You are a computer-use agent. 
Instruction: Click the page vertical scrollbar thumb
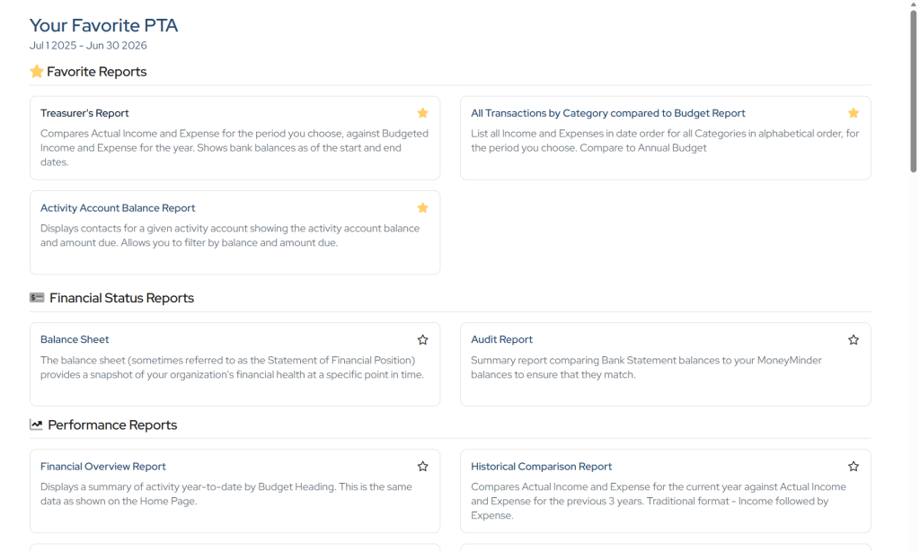click(x=914, y=90)
